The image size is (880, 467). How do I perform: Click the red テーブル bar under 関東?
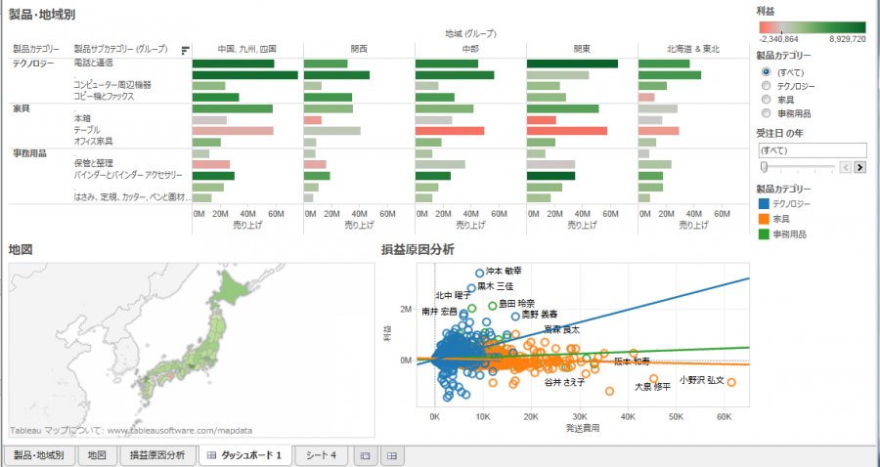[567, 131]
